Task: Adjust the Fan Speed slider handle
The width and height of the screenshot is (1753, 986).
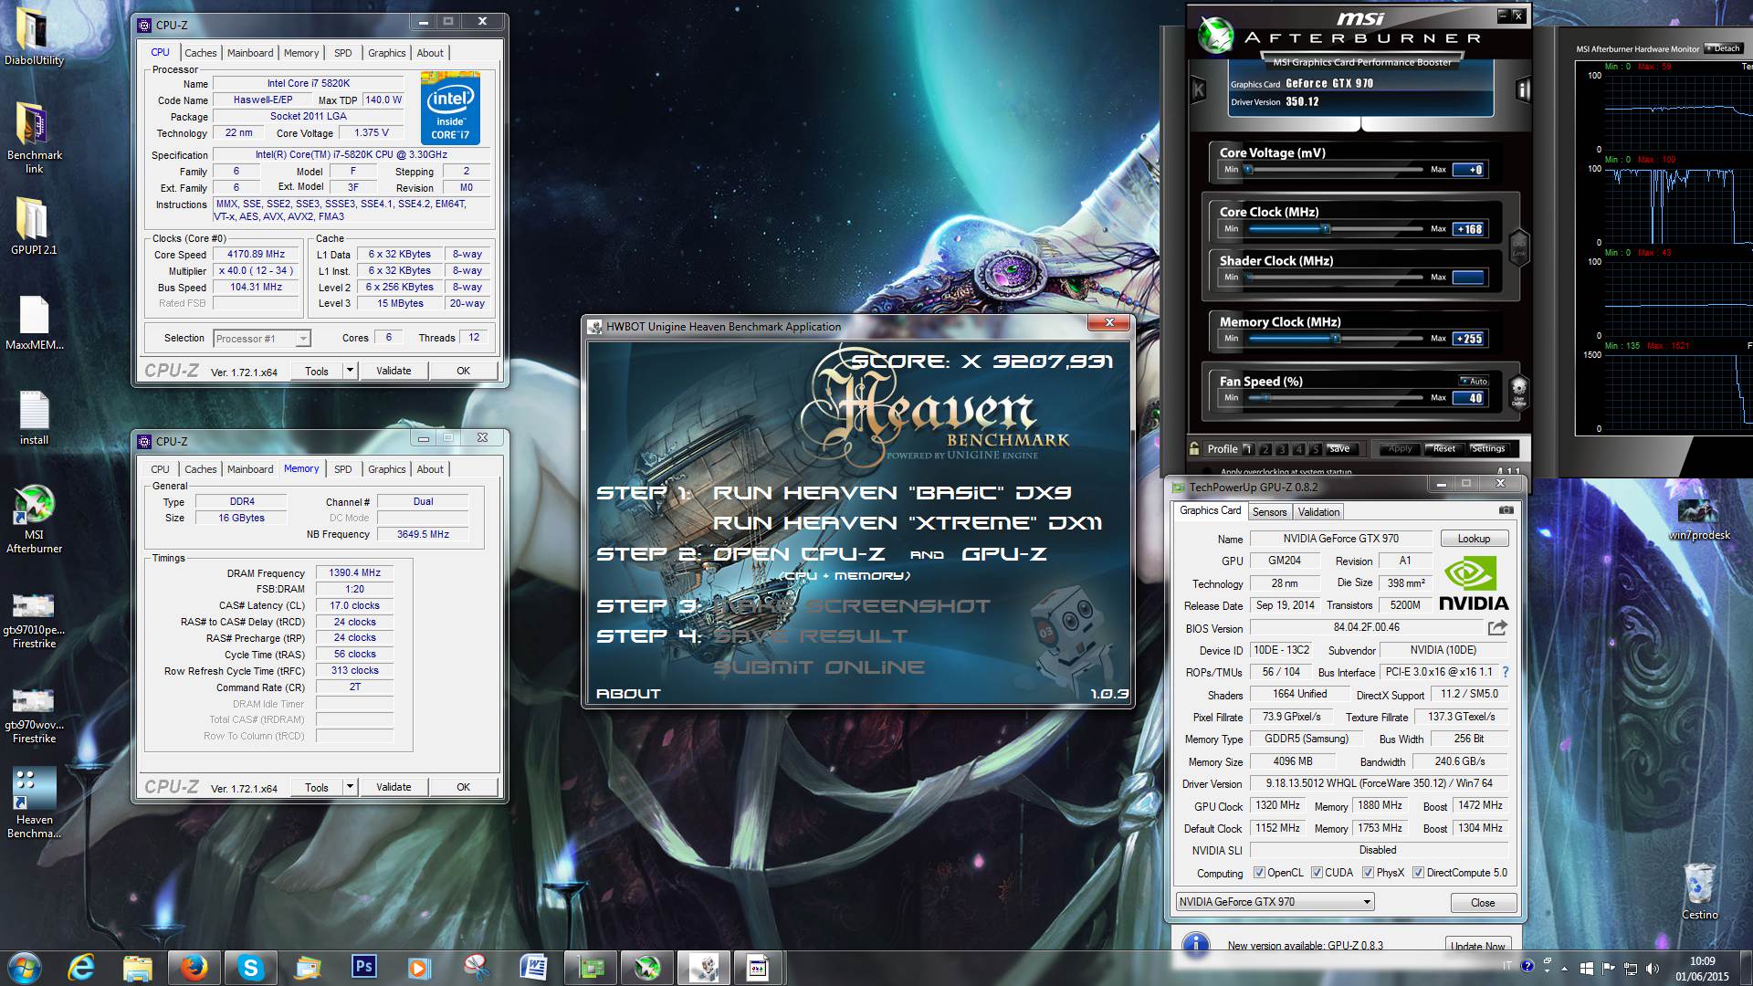Action: (1266, 398)
